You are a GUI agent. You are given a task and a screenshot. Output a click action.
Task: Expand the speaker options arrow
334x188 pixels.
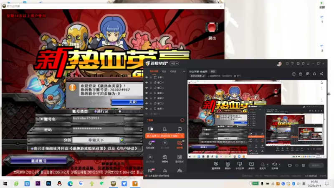click(279, 165)
